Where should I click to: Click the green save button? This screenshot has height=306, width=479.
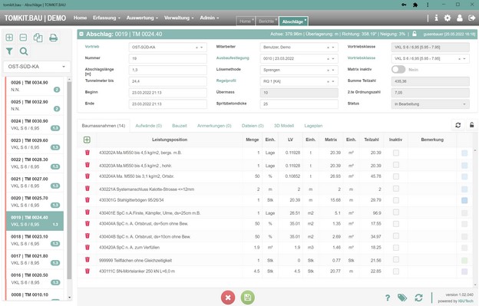point(247,298)
